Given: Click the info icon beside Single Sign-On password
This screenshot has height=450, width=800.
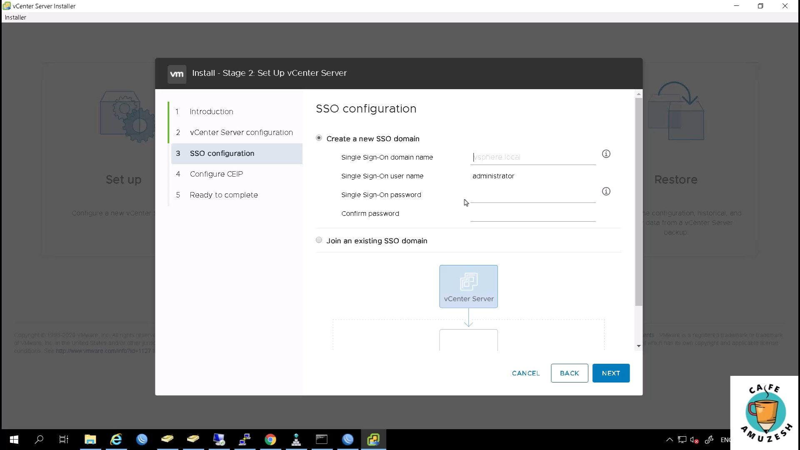Looking at the screenshot, I should pyautogui.click(x=606, y=191).
